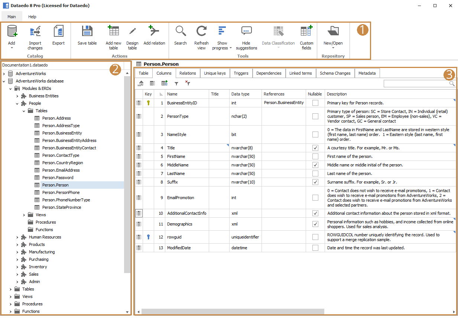
Task: Sort by the Name column header
Action: coord(187,94)
